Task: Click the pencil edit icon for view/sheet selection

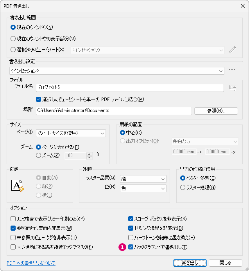Action: 233,50
